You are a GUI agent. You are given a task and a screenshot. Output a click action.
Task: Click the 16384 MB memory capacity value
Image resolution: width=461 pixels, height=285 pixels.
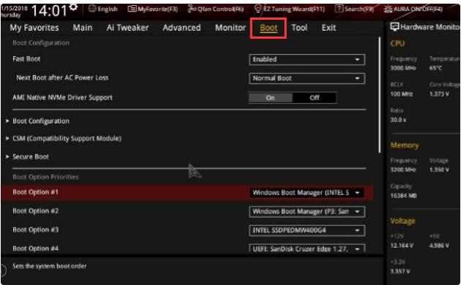[x=403, y=195]
